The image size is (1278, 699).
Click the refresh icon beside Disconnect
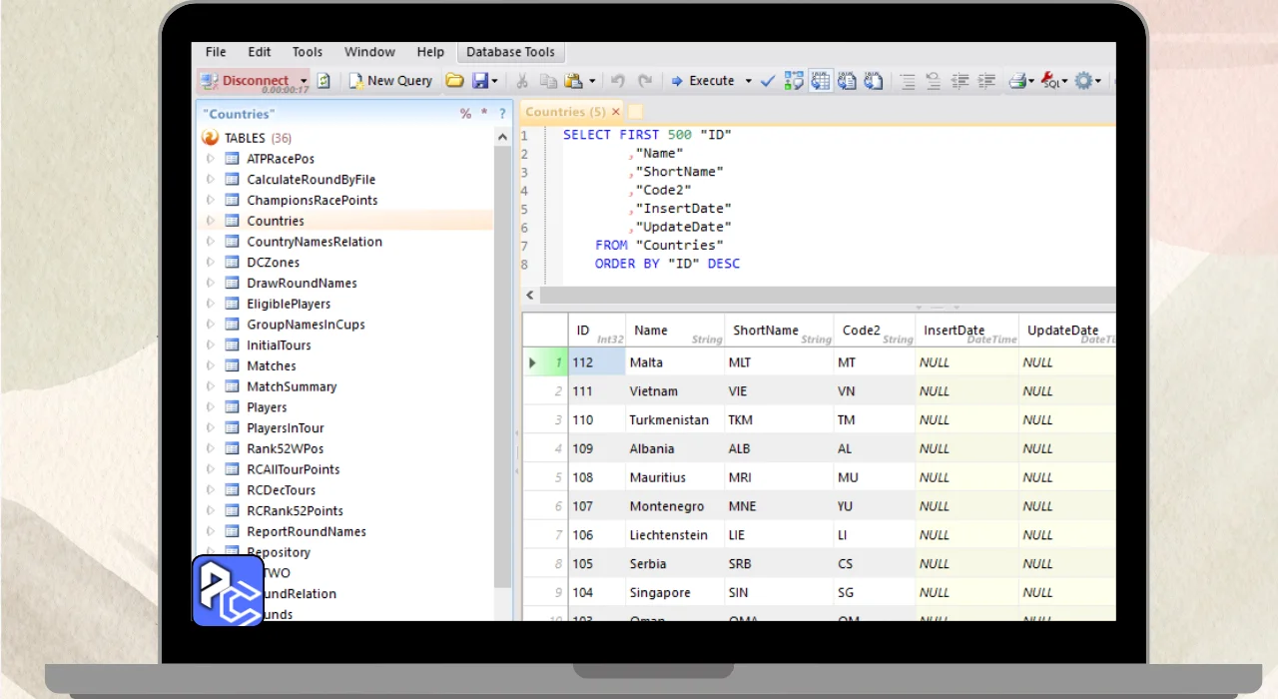323,81
